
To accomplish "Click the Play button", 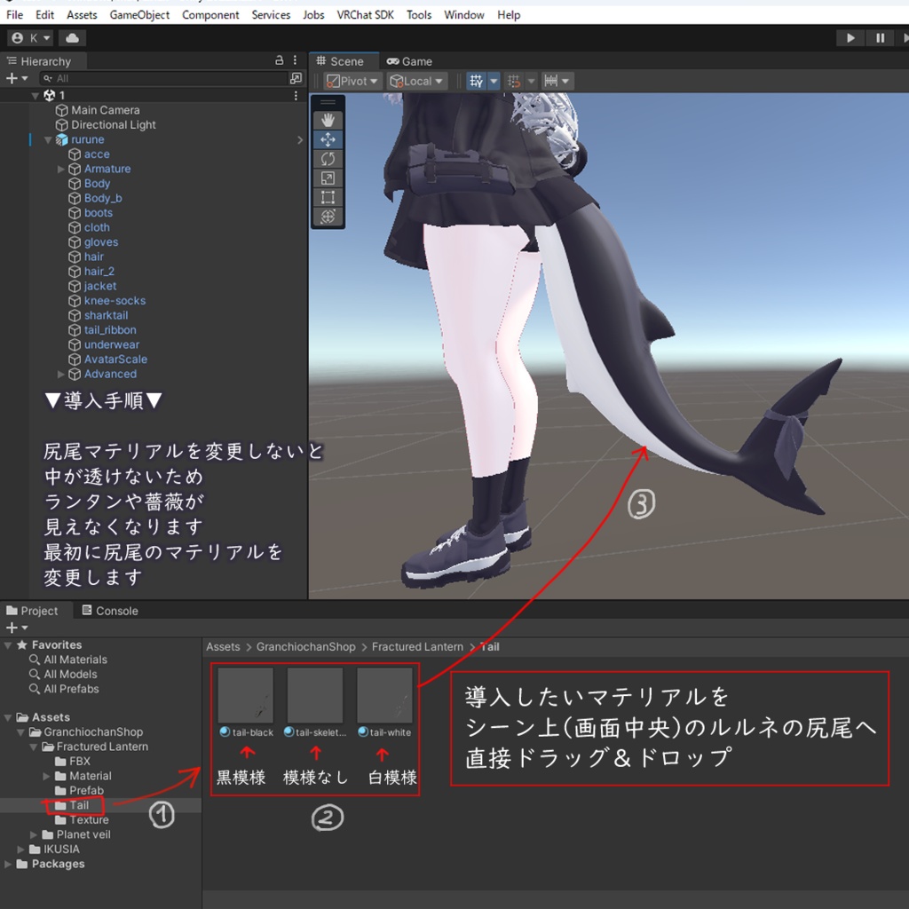I will (850, 37).
